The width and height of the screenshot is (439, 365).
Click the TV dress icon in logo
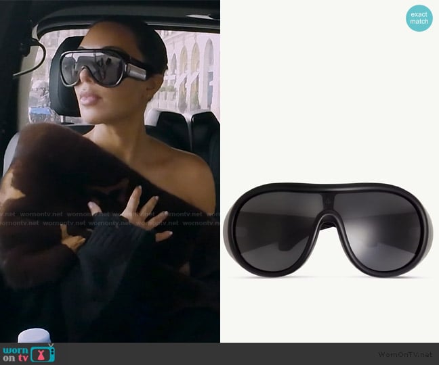click(x=45, y=353)
